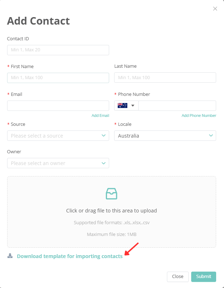Image resolution: width=224 pixels, height=288 pixels.
Task: Click the First Name input field
Action: 58,78
